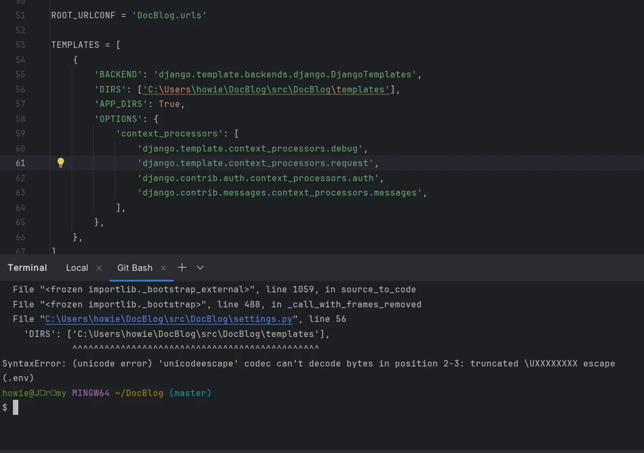
Task: Switch to the Local terminal tab
Action: point(77,268)
